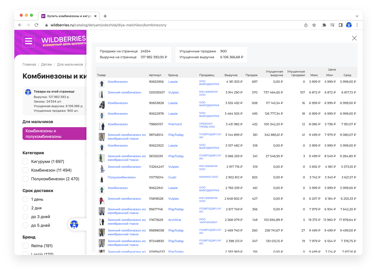Click the lighthouse icon beside Товары на этой странице
This screenshot has width=377, height=274.
click(x=28, y=92)
